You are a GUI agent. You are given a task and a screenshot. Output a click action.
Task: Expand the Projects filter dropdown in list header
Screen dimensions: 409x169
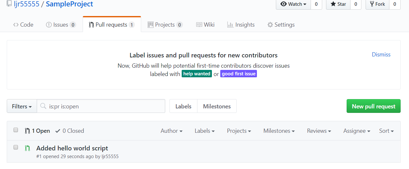239,131
